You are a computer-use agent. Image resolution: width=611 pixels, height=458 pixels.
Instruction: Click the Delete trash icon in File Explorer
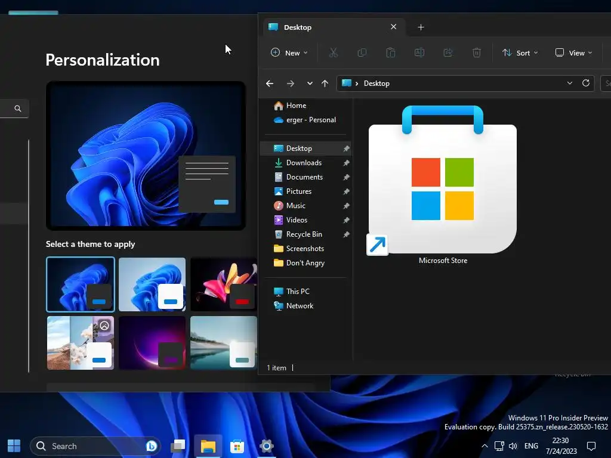(477, 52)
